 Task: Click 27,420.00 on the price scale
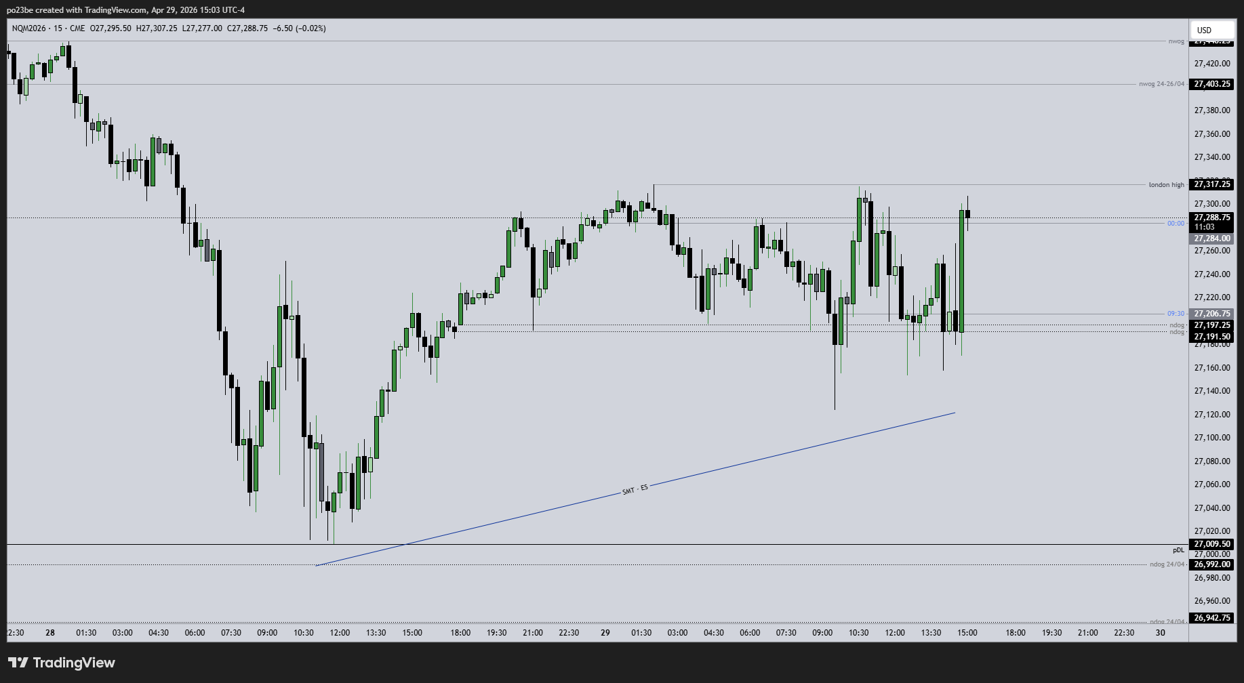tap(1212, 64)
